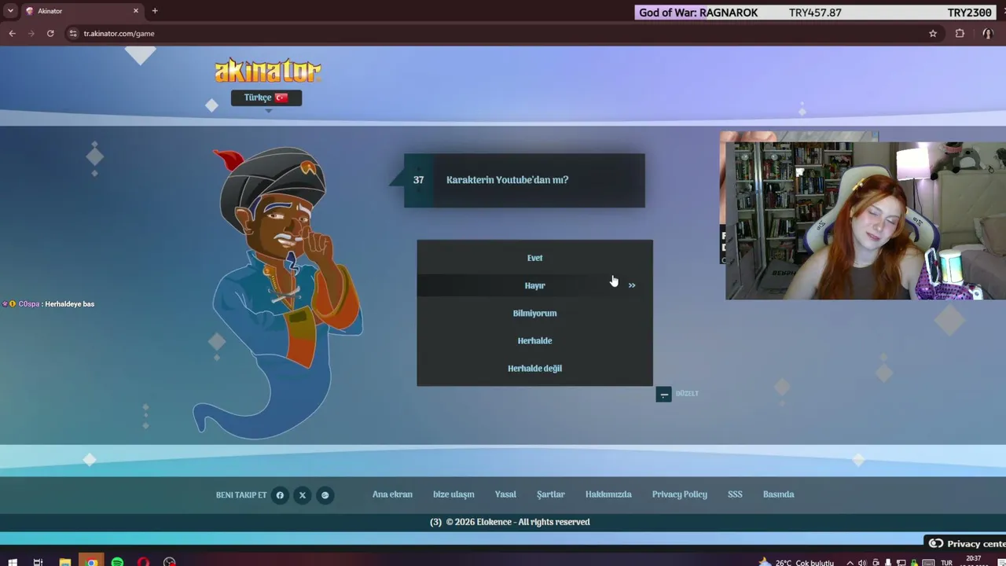Open the Windows Start menu

coord(12,562)
